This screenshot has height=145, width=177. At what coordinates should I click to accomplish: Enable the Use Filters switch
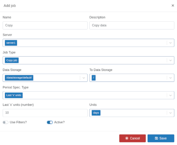(6, 122)
